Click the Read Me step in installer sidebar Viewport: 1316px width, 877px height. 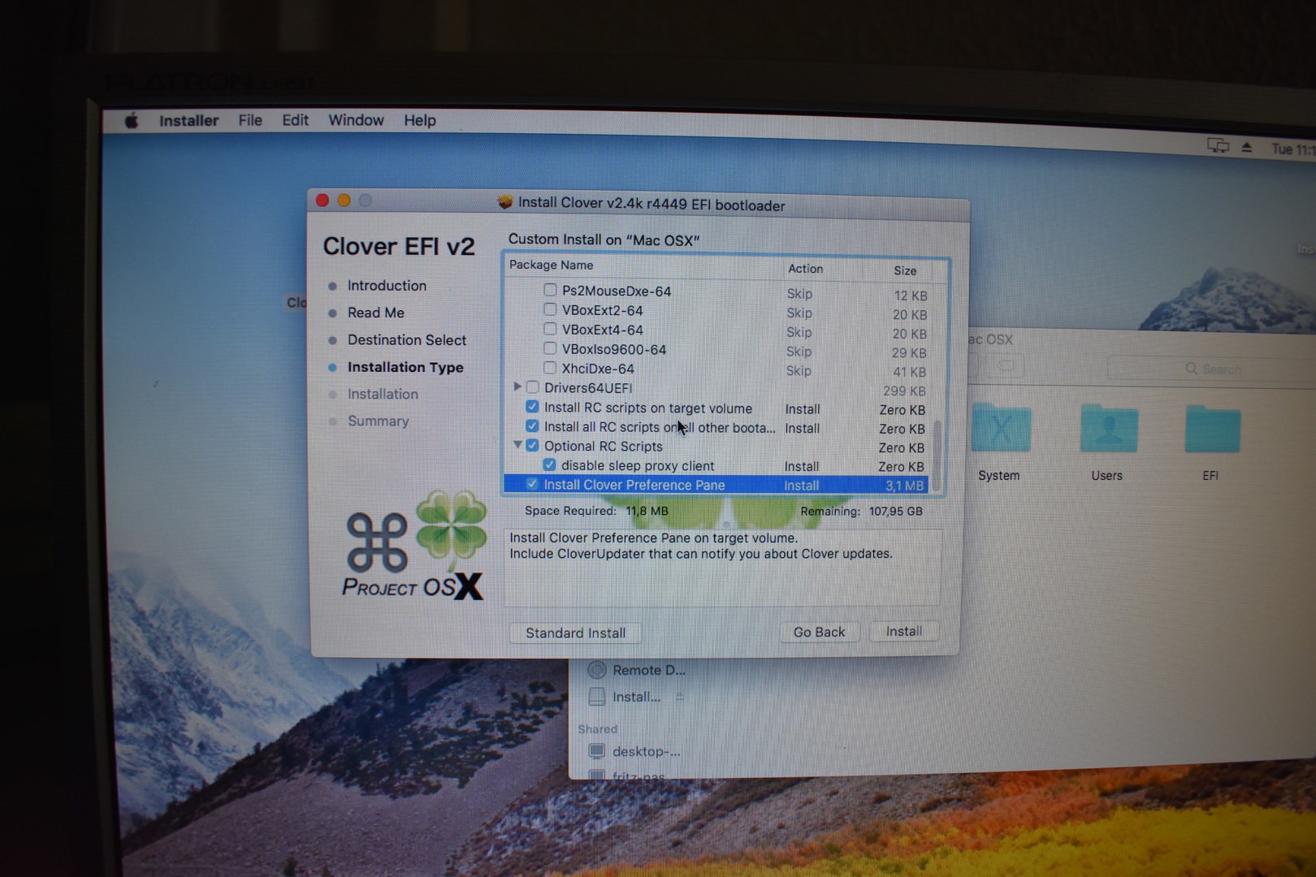pos(375,313)
